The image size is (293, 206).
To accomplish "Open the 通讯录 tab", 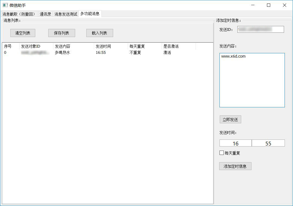I will [45, 14].
